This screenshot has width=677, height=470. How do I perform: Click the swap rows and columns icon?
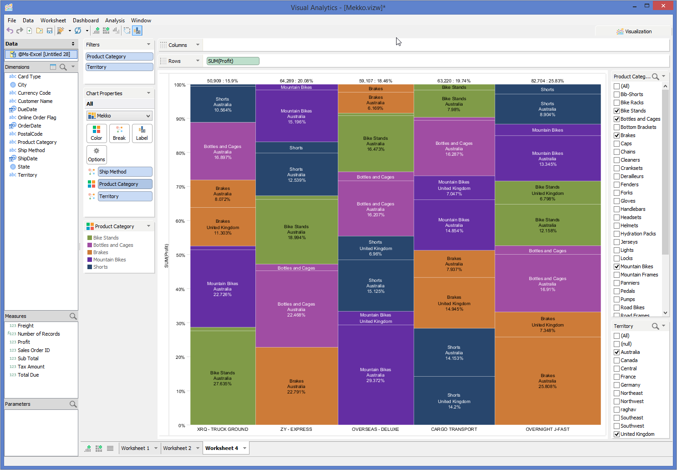[127, 31]
